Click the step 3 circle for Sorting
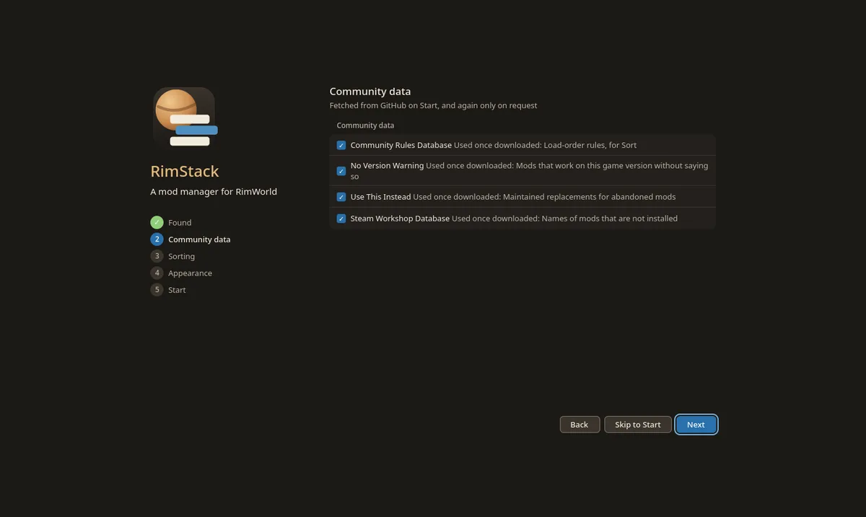This screenshot has height=517, width=866. click(x=157, y=256)
